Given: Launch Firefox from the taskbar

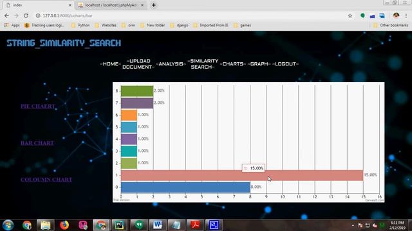Looking at the screenshot, I should pyautogui.click(x=64, y=225).
